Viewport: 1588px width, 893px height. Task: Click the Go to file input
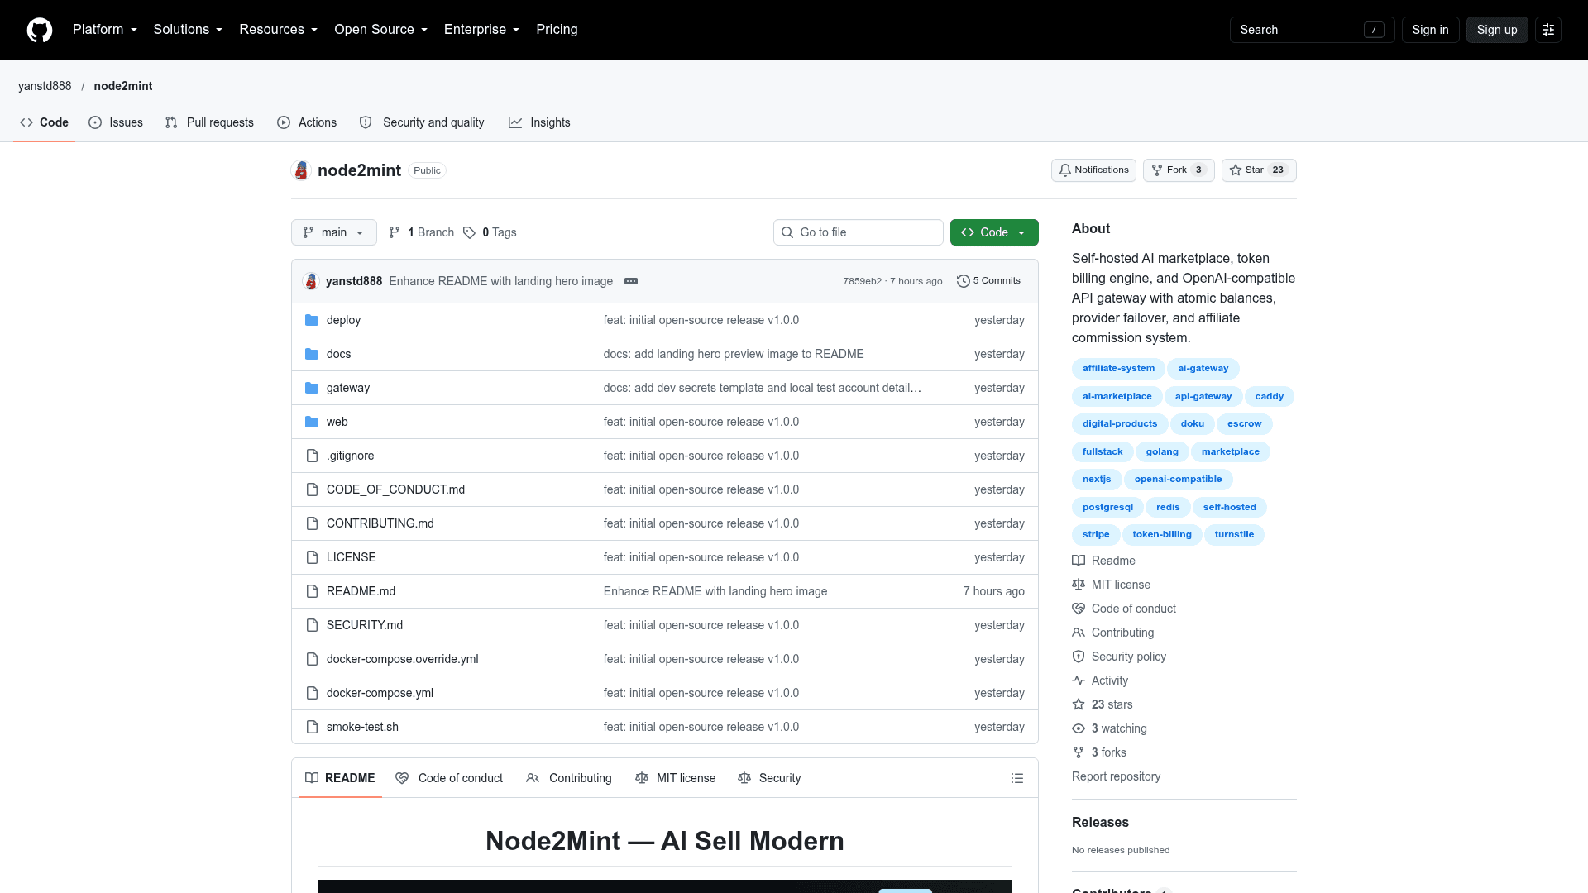859,232
